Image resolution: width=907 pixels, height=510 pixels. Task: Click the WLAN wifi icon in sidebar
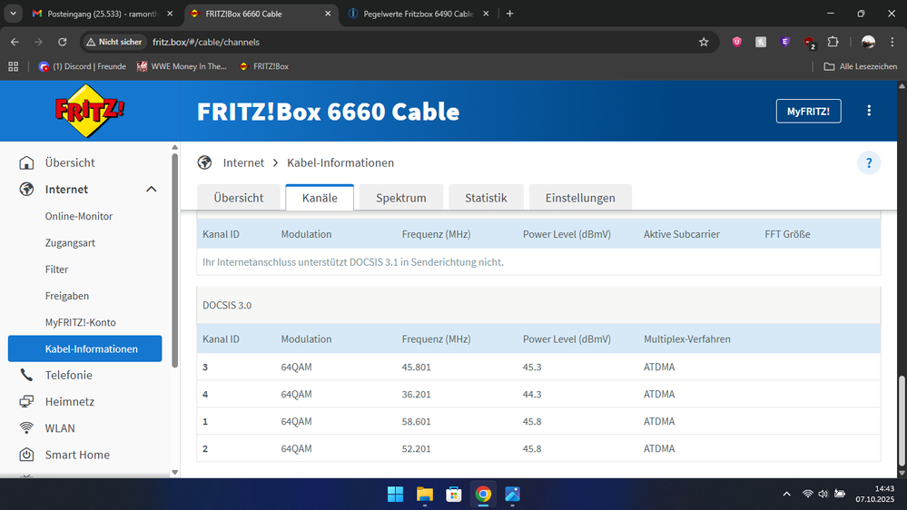click(26, 428)
